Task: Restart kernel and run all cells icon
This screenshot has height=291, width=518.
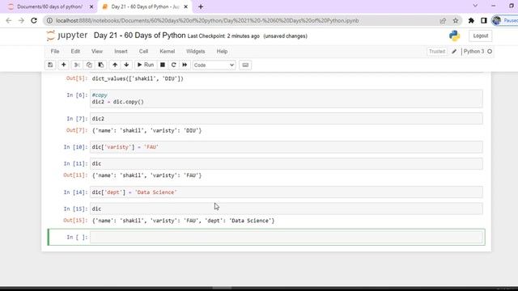Action: [185, 65]
